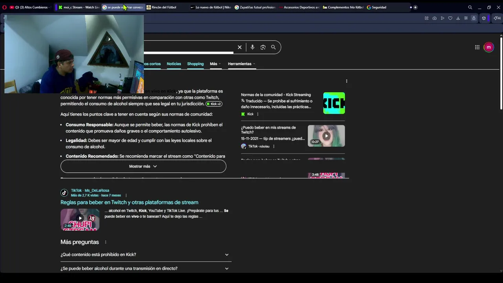Open options for Ms_DeLaRosa TikTok result
503x283 pixels.
(126, 195)
